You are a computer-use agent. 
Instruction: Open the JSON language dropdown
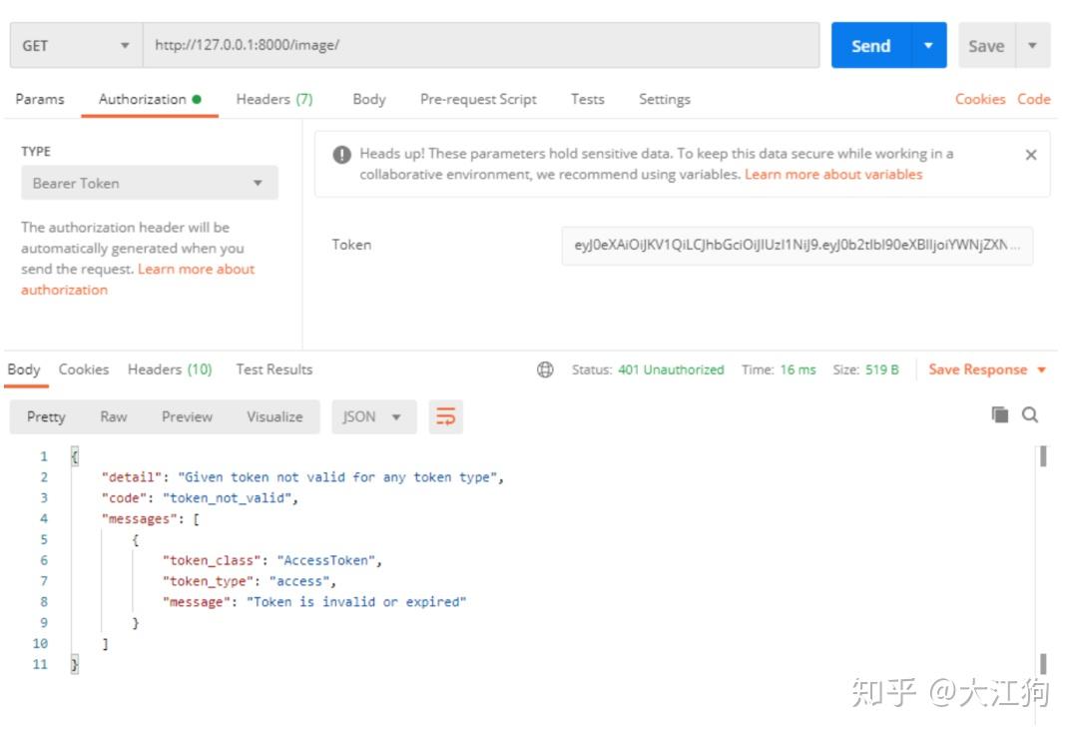coord(373,416)
